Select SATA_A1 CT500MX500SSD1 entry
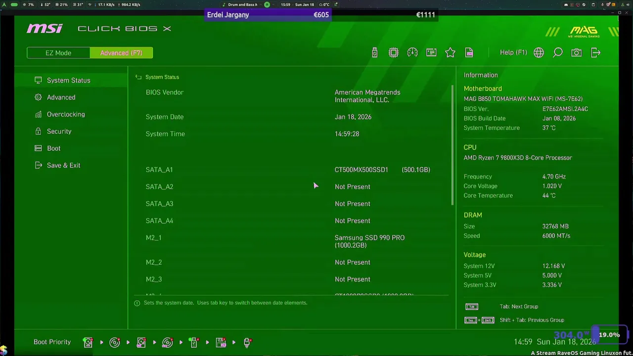 coord(292,170)
